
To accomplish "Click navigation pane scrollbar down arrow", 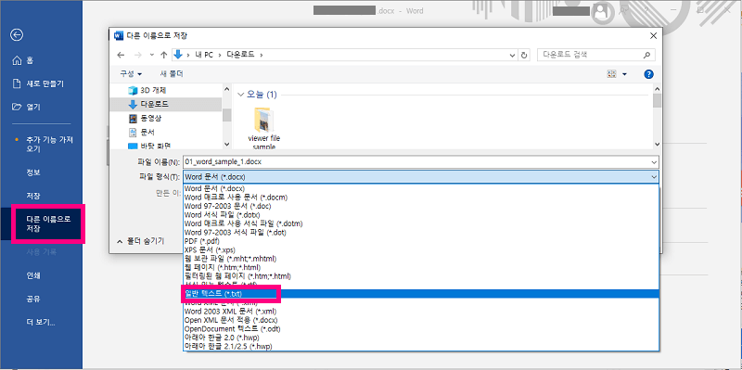I will pos(226,145).
